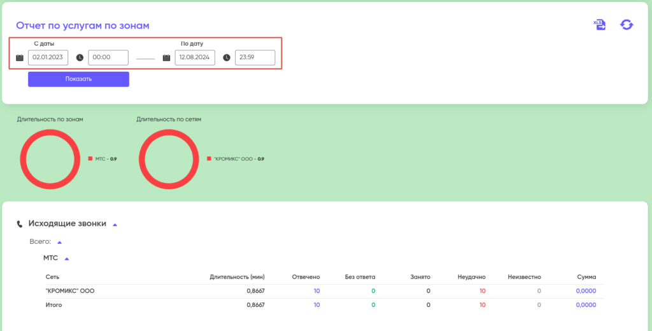Click the end time field 23:59
This screenshot has height=331, width=652.
(255, 58)
